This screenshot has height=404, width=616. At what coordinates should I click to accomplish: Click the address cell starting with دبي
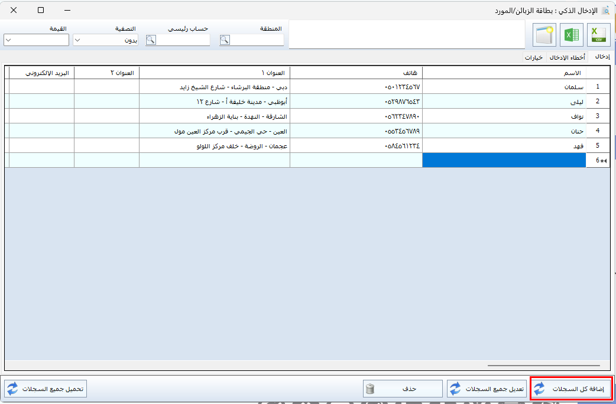[215, 87]
